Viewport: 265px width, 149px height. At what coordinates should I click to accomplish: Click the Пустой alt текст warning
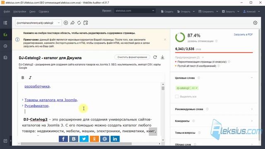(197, 66)
